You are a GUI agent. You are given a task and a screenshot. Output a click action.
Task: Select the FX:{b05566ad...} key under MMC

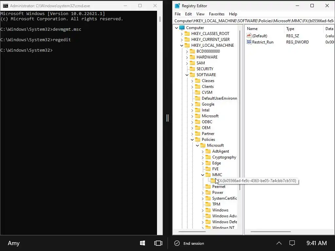coord(256,180)
